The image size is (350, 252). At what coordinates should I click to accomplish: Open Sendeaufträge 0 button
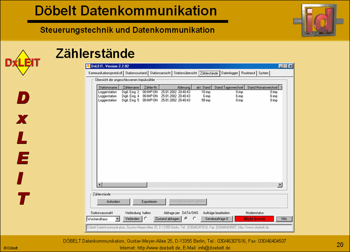pos(217,219)
